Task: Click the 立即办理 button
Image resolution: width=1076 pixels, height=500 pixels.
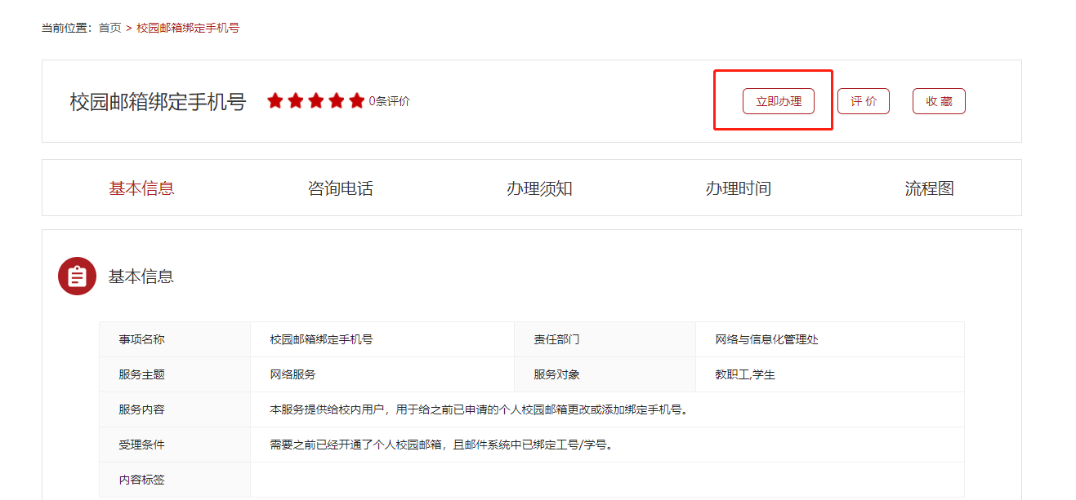Action: 779,101
